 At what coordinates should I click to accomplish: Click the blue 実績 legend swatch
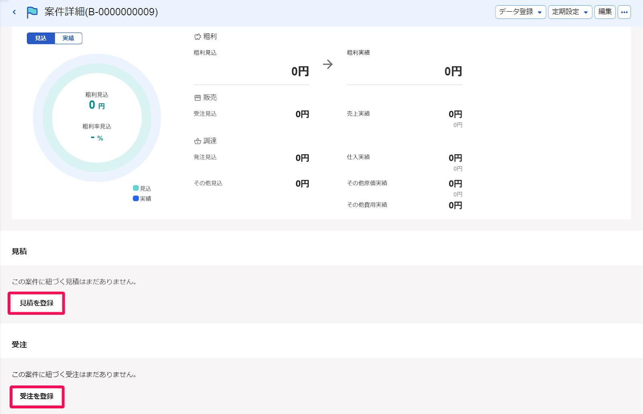(x=136, y=198)
